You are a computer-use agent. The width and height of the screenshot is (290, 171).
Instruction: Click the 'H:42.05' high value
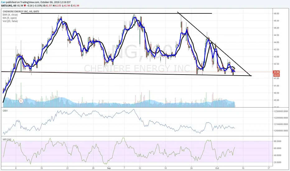[57, 6]
